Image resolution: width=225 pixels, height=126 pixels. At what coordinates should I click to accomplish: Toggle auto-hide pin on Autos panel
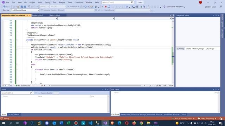[105, 90]
